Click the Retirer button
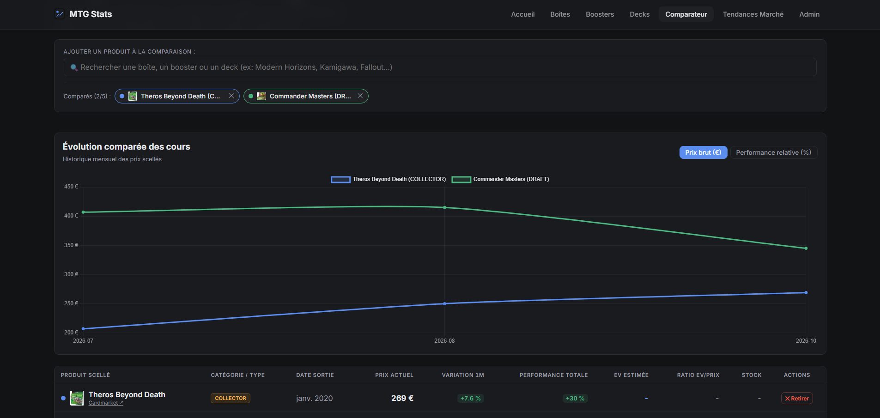This screenshot has height=418, width=880. pos(797,398)
